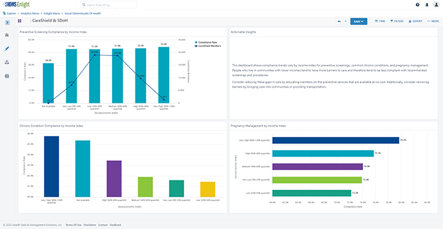Open the Home icon in sidebar
443x229 pixels.
7,35
